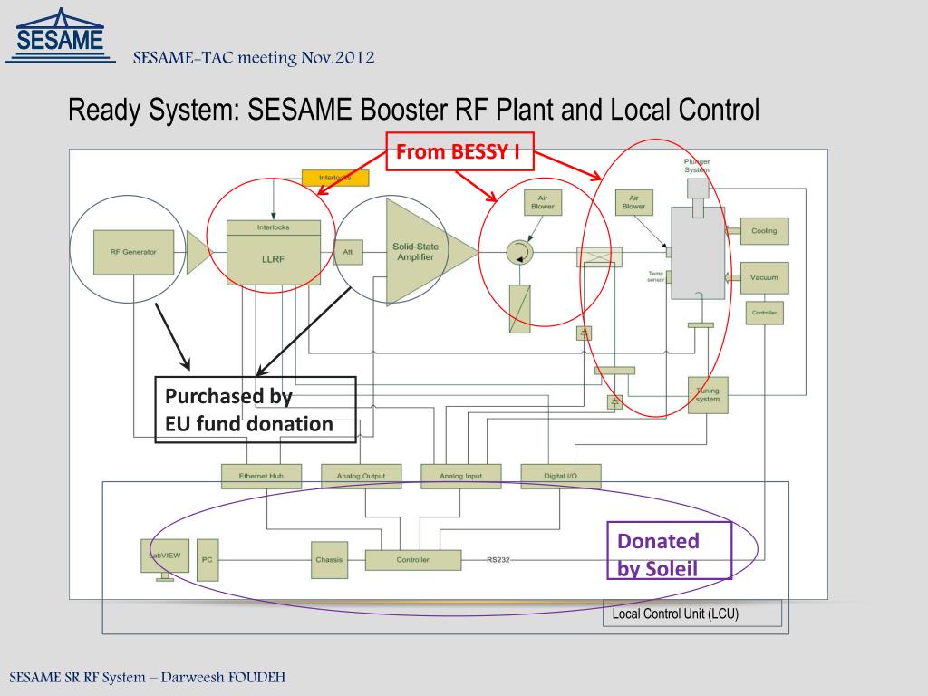Click the RS232 link label
This screenshot has width=928, height=696.
click(498, 560)
